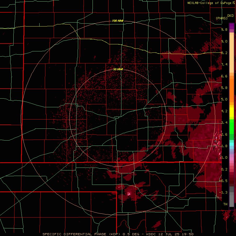The image size is (236, 236).
Task: Click the TH threshold label
Action: (x=225, y=204)
